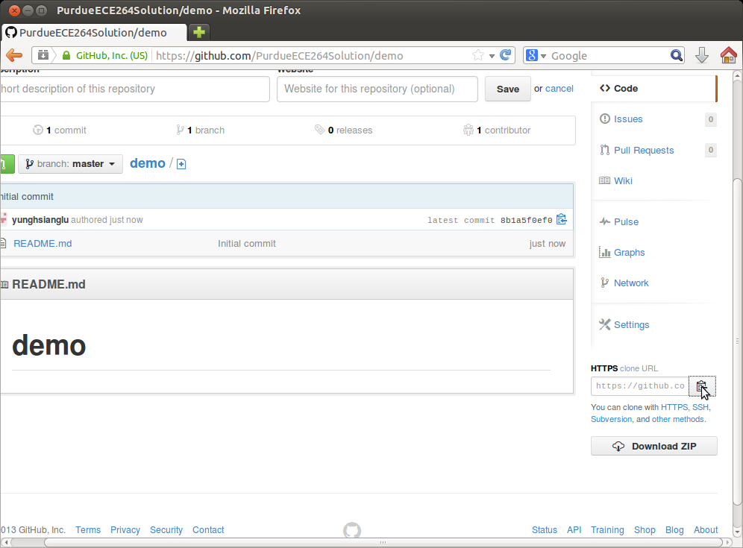743x548 pixels.
Task: Click the GitHub octocat logo in footer
Action: click(352, 530)
